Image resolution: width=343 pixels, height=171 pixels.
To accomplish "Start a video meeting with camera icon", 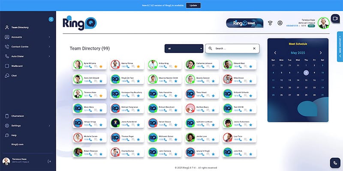I will (x=335, y=18).
